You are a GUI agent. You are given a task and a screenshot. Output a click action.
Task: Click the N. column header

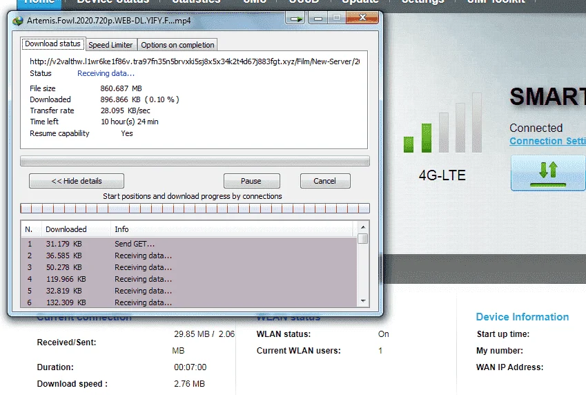[x=32, y=229]
